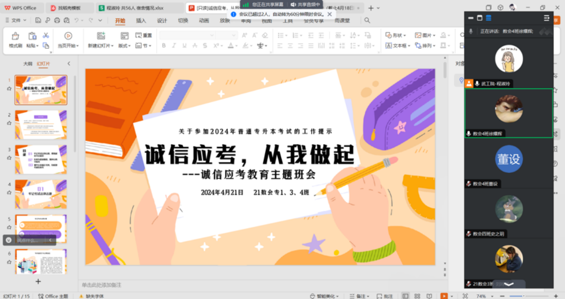Viewport: 565px width, 299px height.
Task: Toggle Italic formatting button
Action: (174, 46)
